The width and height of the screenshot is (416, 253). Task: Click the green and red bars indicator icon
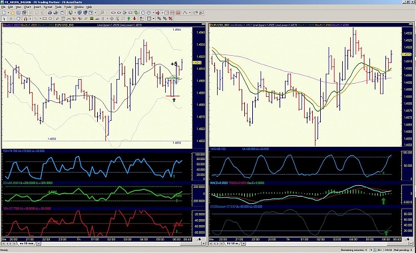[91, 19]
